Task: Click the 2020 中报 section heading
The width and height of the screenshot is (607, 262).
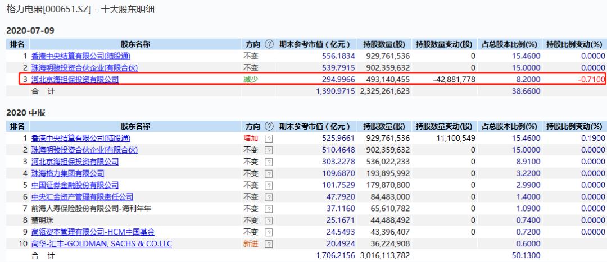Action: [26, 113]
